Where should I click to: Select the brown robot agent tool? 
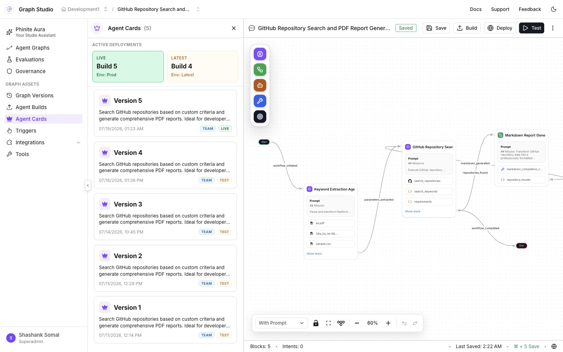click(260, 85)
